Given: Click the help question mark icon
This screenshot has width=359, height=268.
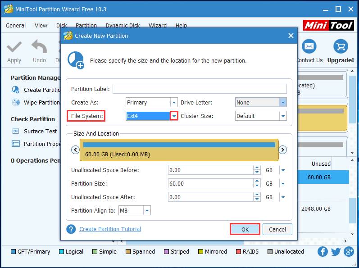Looking at the screenshot, I should point(71,229).
